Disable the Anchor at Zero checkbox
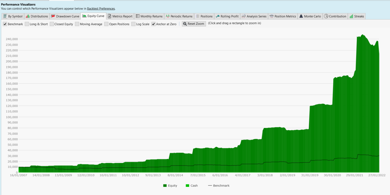Screen dimensions: 390x195 pos(153,24)
